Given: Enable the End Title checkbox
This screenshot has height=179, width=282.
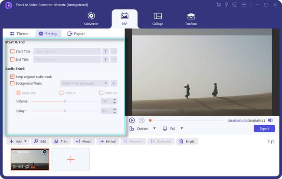Looking at the screenshot, I should [x=12, y=60].
